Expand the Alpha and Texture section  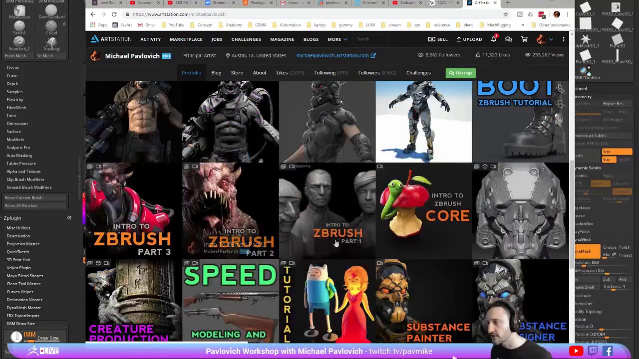pyautogui.click(x=23, y=172)
